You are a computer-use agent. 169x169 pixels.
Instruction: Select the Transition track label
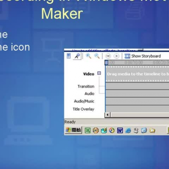tap(86, 87)
